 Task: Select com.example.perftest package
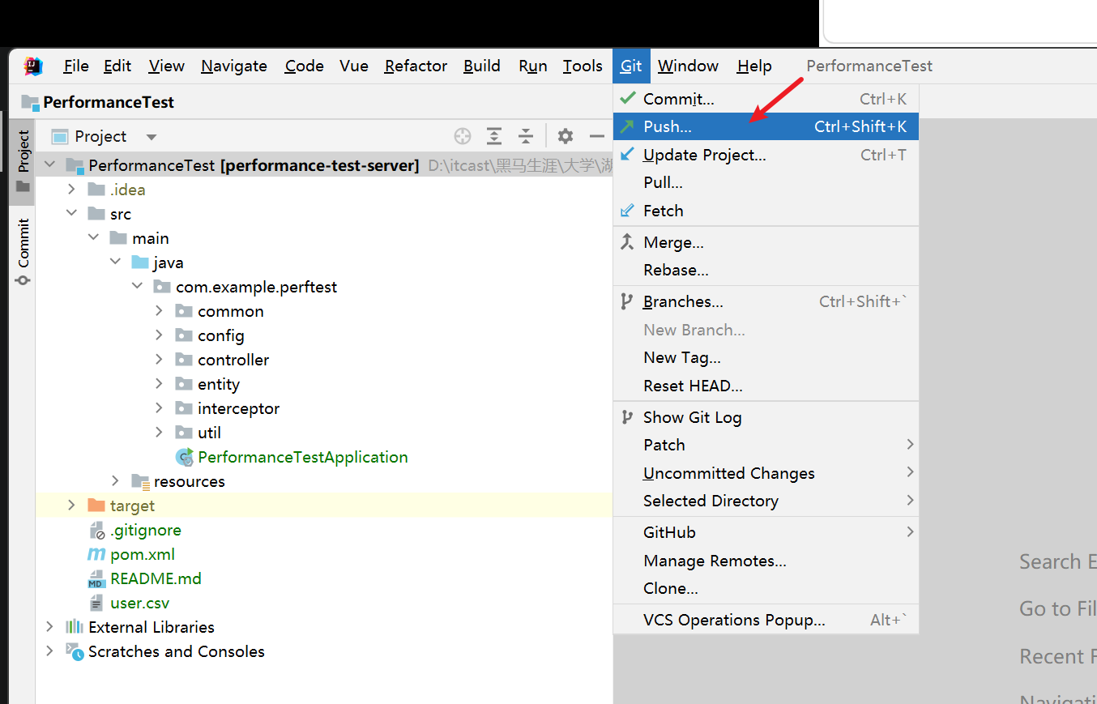256,287
